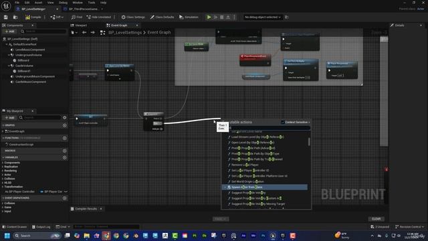Click the graph overview grid icon
This screenshot has width=428, height=241.
[x=102, y=33]
